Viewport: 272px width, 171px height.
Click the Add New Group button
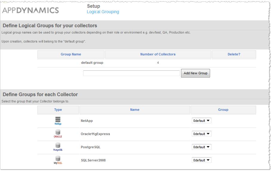(x=195, y=73)
